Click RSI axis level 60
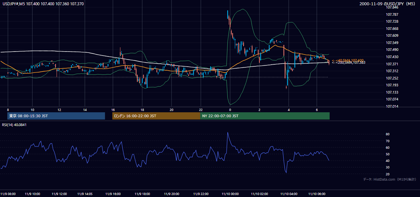The image size is (420, 197). click(388, 148)
